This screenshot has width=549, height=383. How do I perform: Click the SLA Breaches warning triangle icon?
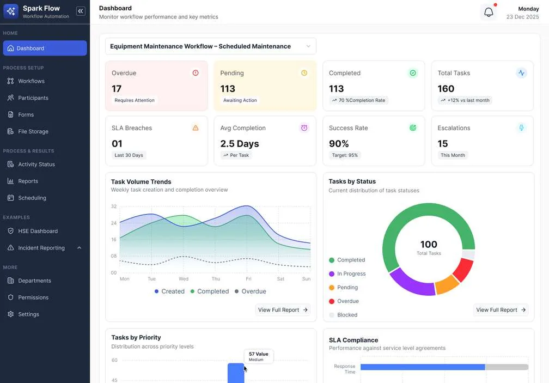[x=196, y=128]
